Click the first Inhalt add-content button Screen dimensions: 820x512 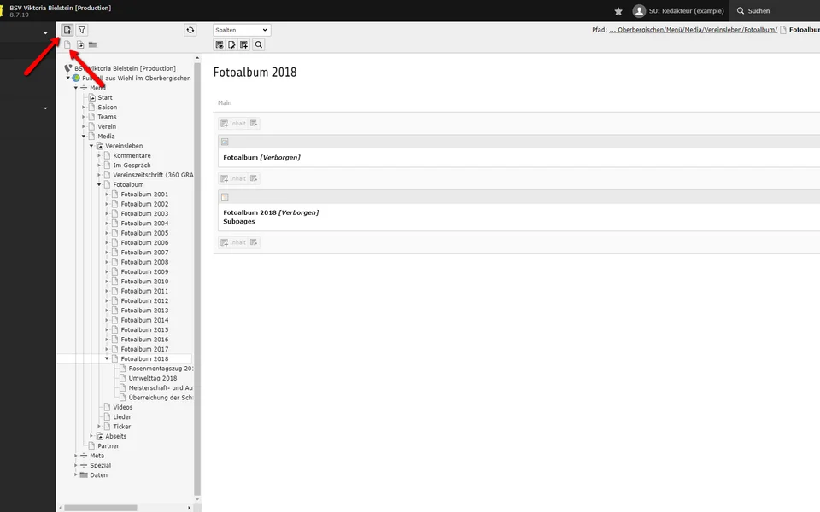232,124
